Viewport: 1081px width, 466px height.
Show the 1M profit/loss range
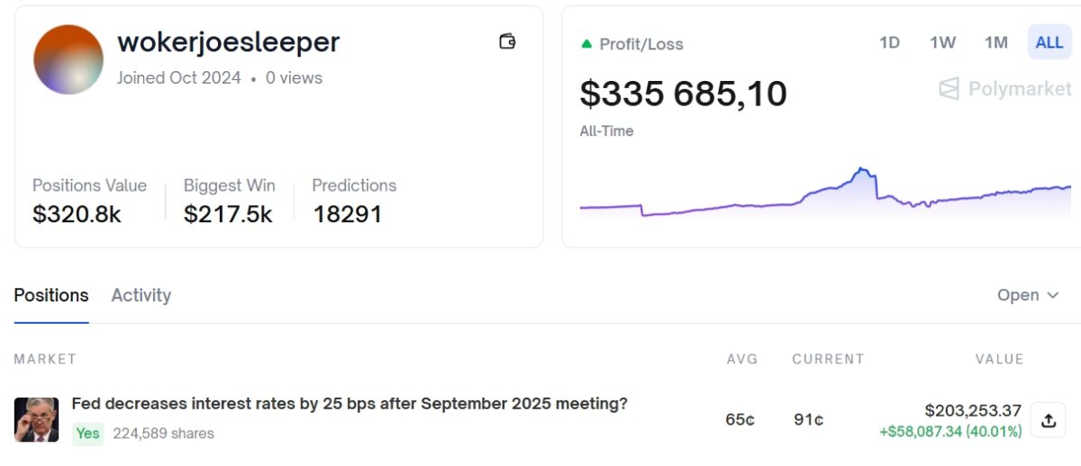[995, 42]
